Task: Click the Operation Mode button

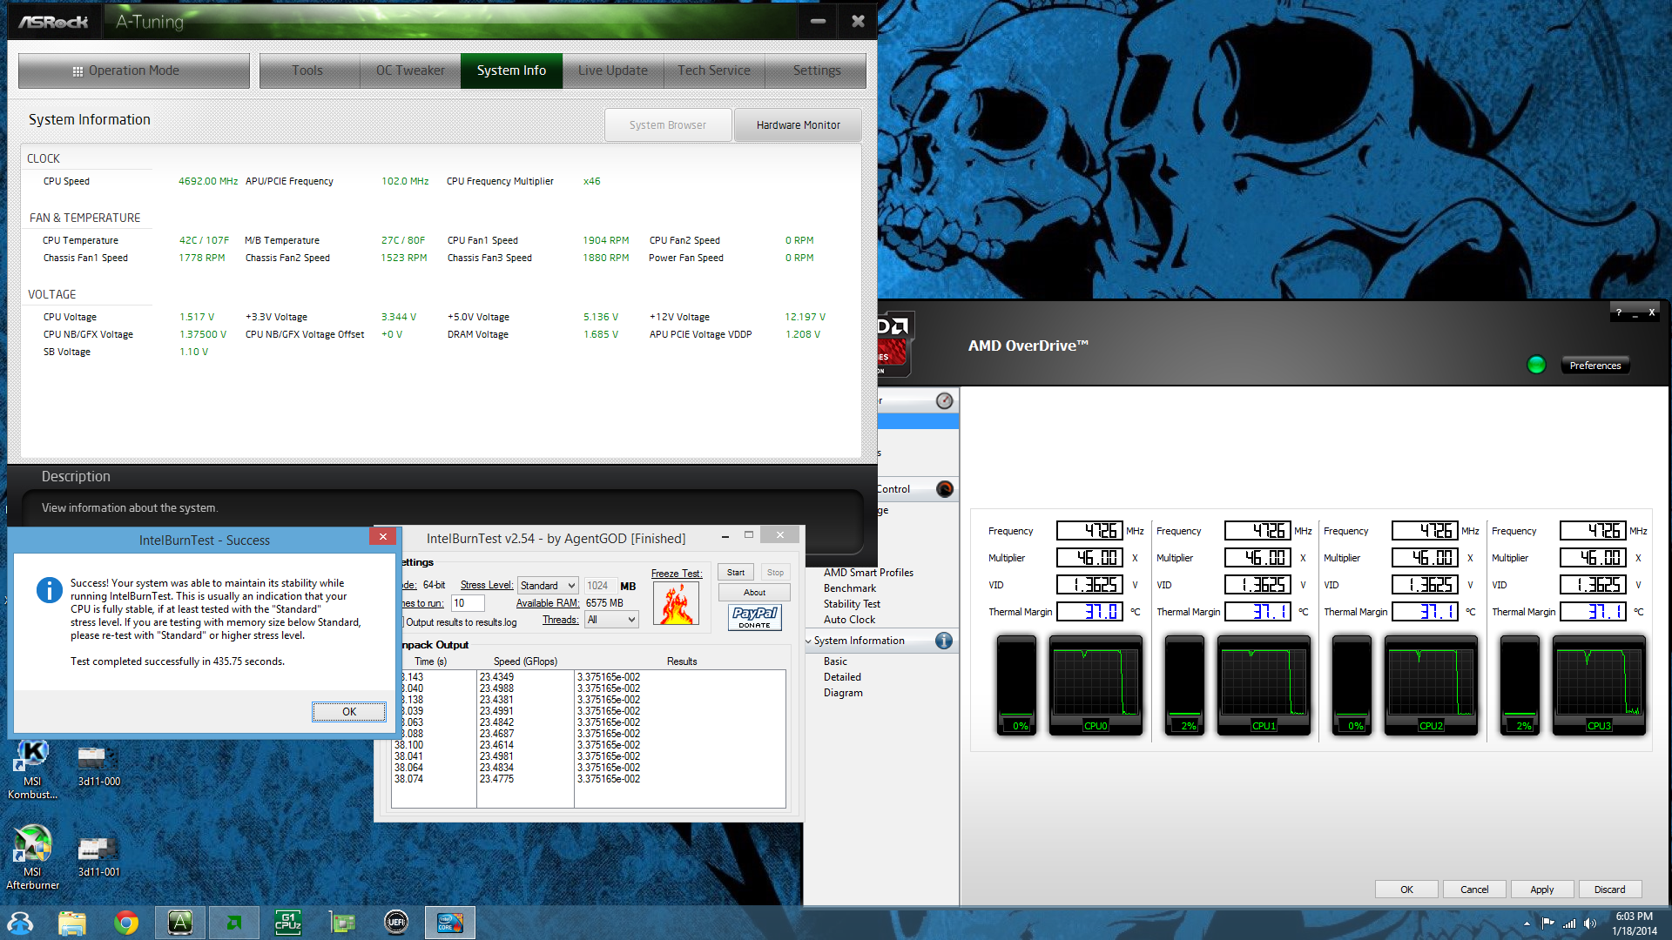Action: 134,70
